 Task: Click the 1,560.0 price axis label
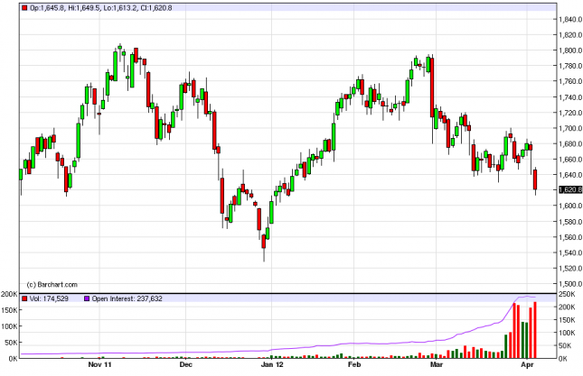(570, 237)
